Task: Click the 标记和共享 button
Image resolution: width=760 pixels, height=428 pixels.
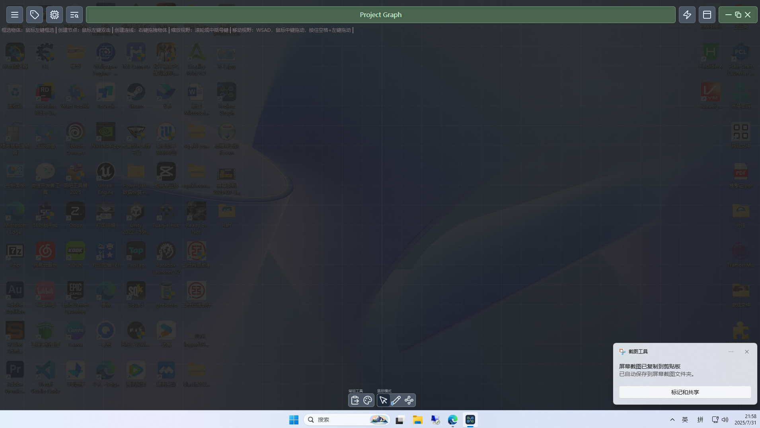Action: [685, 392]
